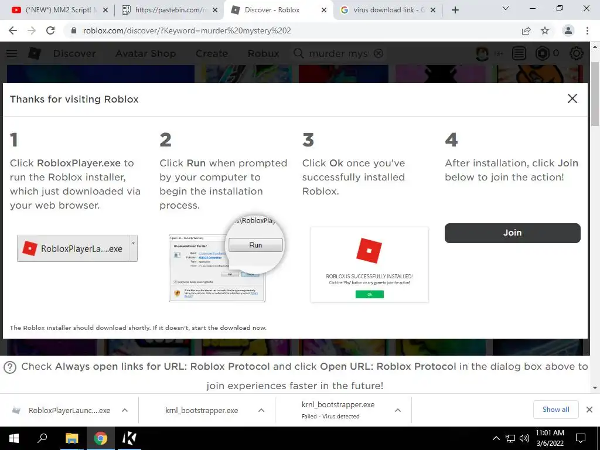This screenshot has height=450, width=600.
Task: Click the page vertical scrollbar thumb
Action: tap(595, 94)
